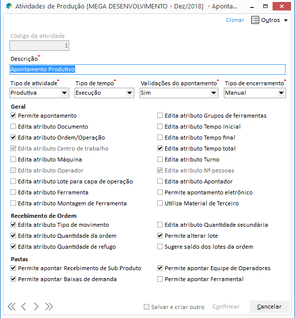Open the Outros menu arrow
This screenshot has width=295, height=318.
286,20
